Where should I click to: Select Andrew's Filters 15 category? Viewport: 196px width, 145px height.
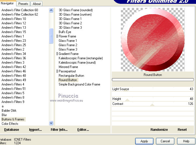tap(14, 32)
